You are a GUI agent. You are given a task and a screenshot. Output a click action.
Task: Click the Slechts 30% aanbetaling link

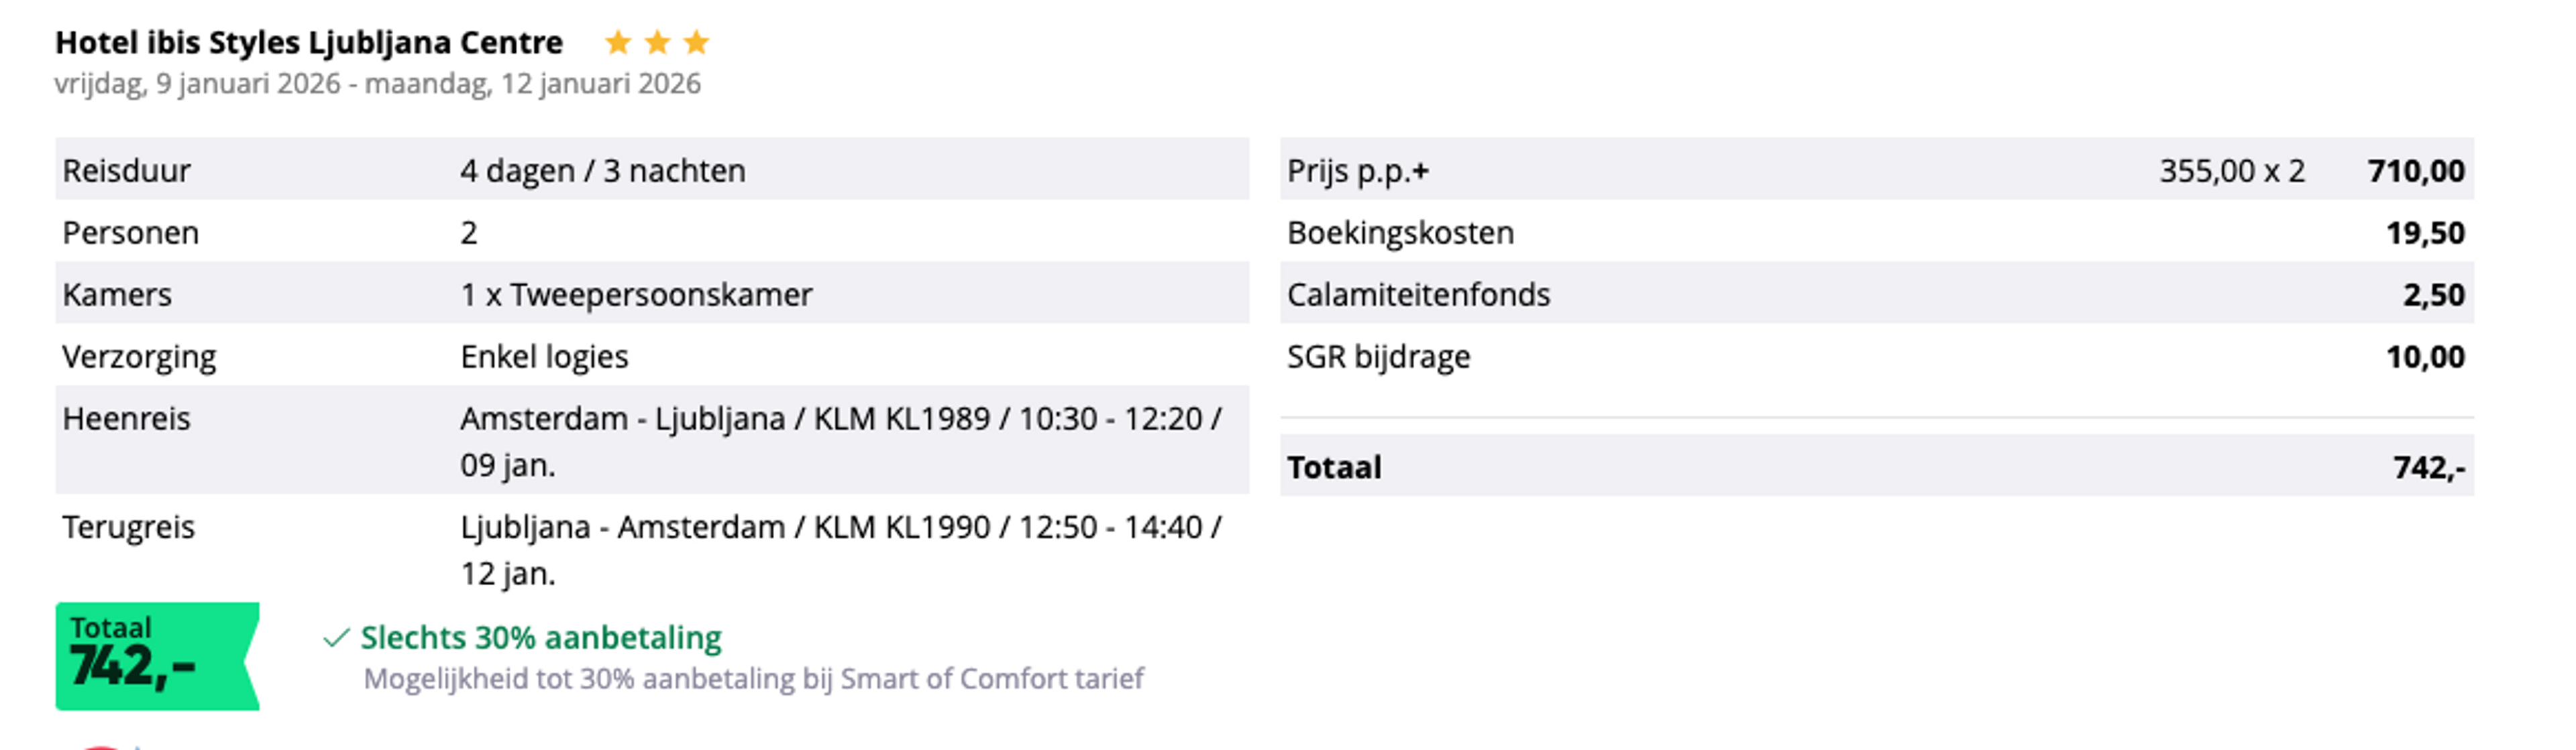point(541,637)
